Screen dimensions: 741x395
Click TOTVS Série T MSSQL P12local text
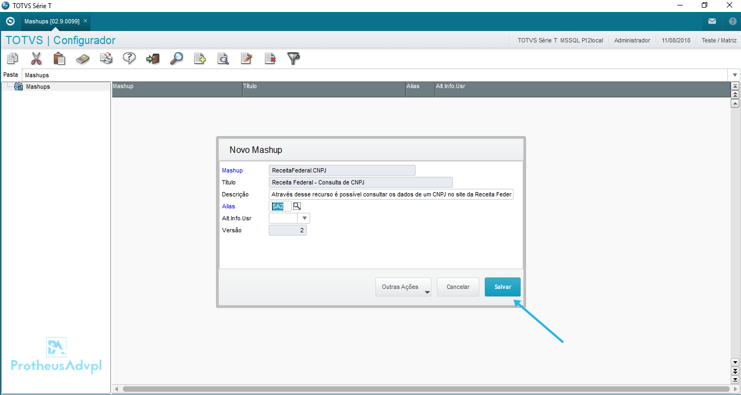coord(560,40)
